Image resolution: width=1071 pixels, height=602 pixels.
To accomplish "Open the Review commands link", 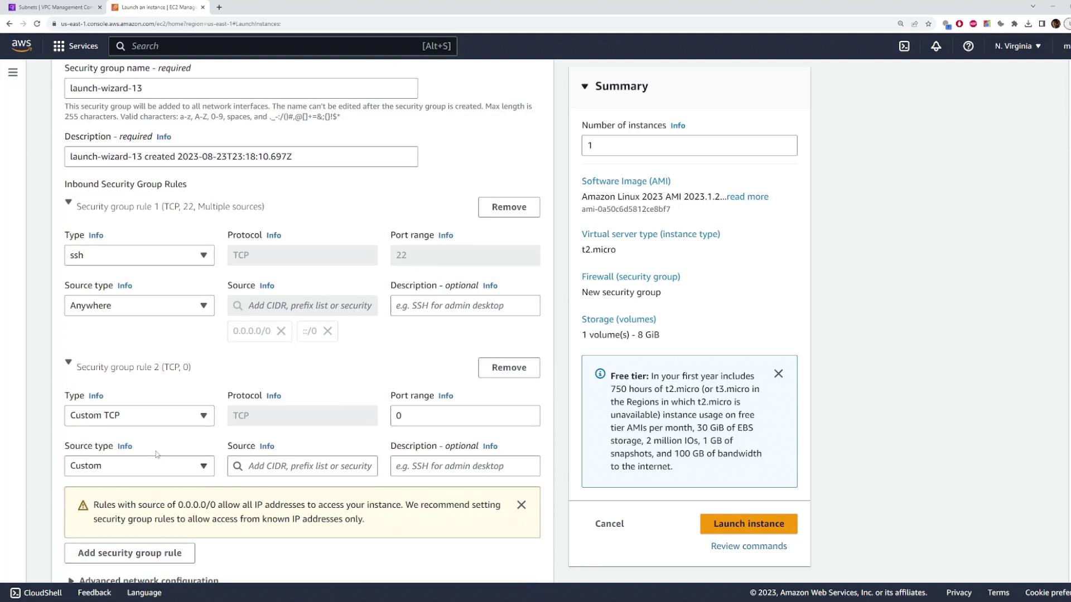I will point(748,546).
